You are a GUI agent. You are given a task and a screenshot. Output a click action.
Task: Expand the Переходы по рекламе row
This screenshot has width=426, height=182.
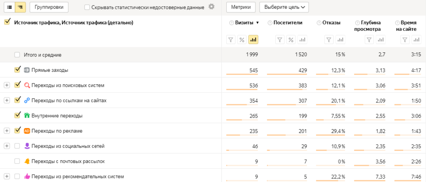(7, 130)
